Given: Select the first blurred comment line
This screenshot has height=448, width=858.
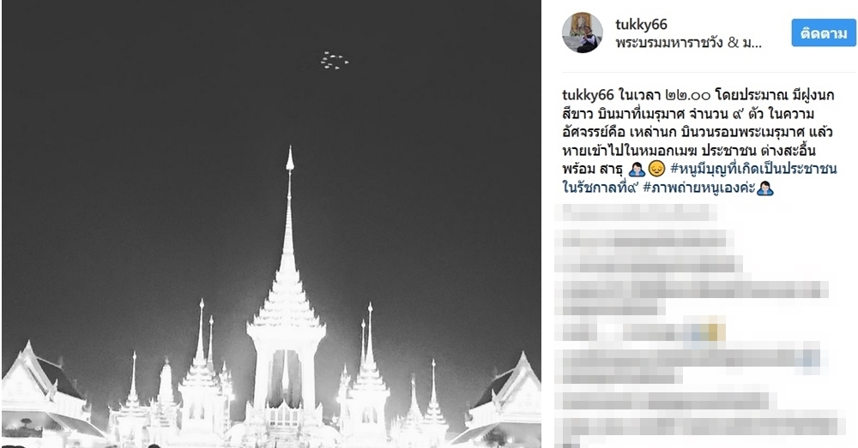Looking at the screenshot, I should (637, 212).
